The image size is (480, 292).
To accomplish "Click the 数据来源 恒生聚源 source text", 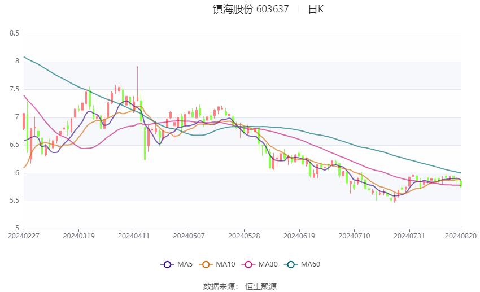I will pyautogui.click(x=240, y=286).
